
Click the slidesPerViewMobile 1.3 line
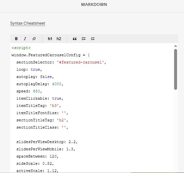click(46, 149)
